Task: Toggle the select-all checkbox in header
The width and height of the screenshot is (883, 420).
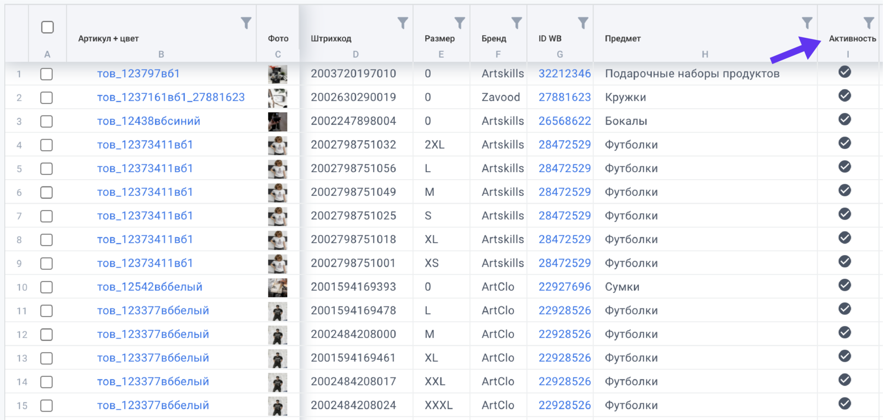Action: pos(47,27)
